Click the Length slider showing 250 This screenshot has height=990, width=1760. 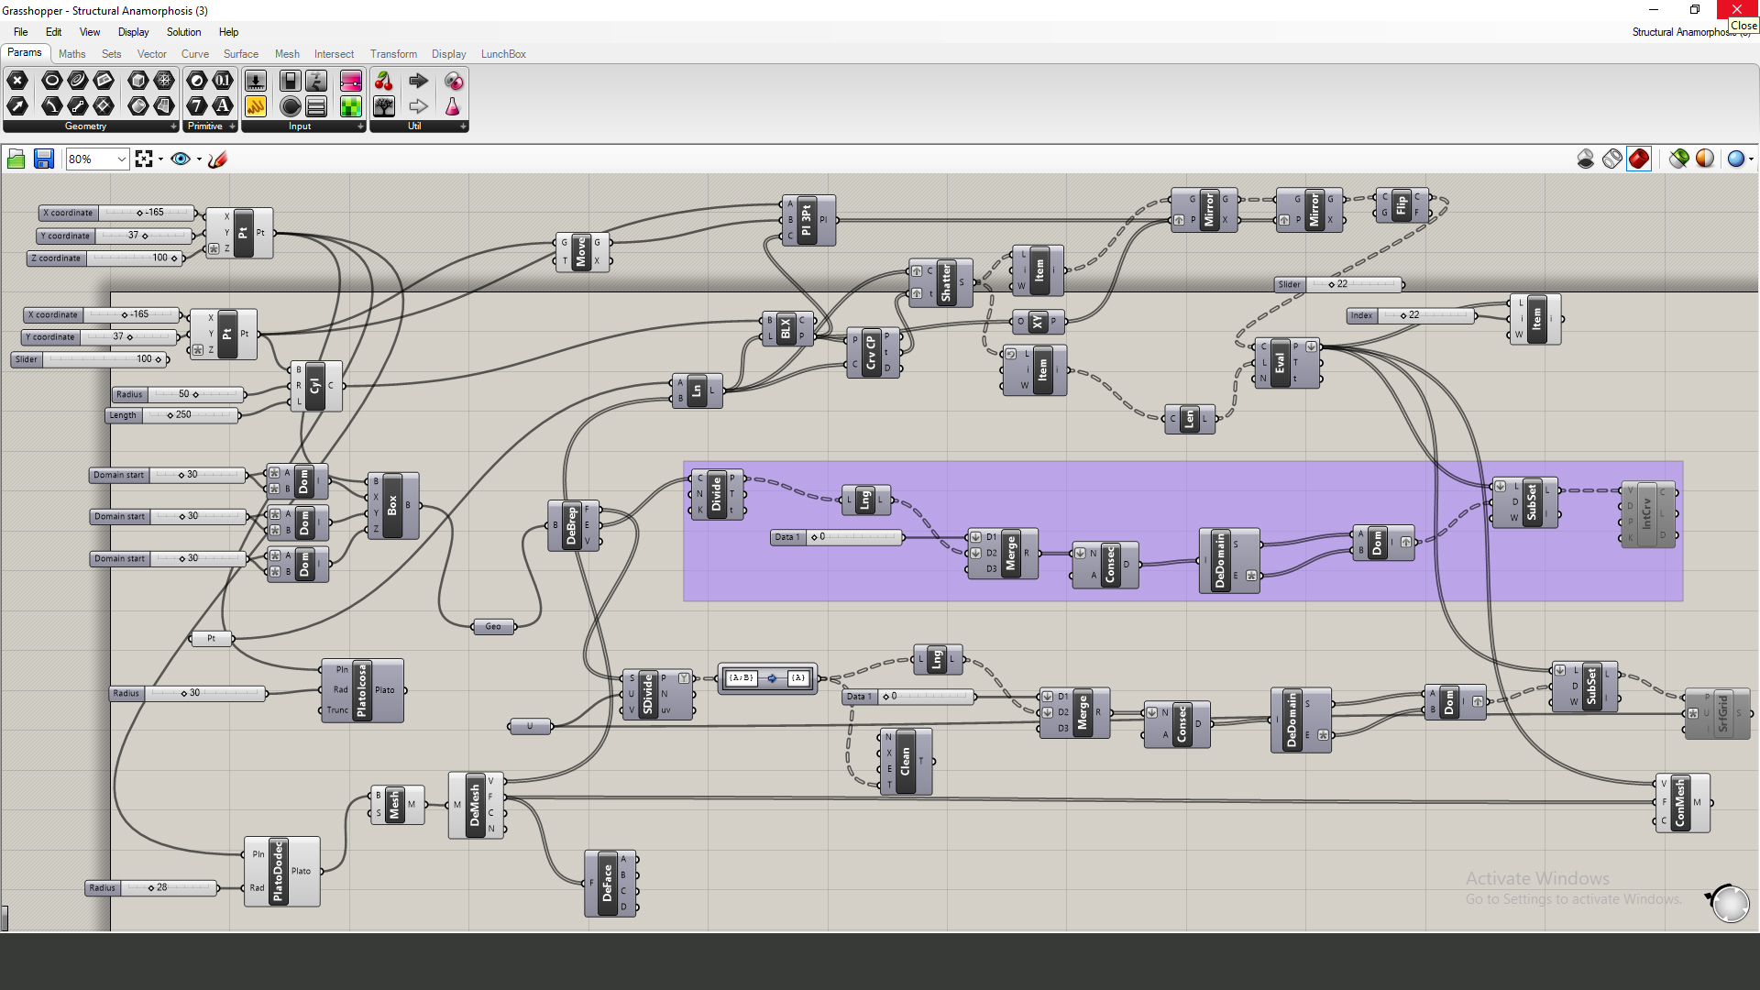tap(172, 415)
